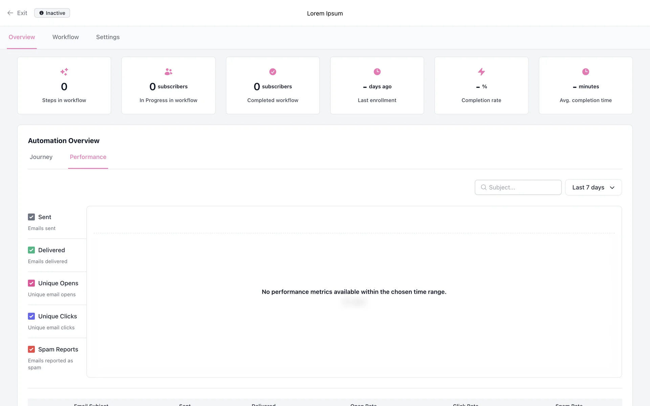Click the search magnifier icon in the Subject field
Screen dimensions: 650x406
483,187
